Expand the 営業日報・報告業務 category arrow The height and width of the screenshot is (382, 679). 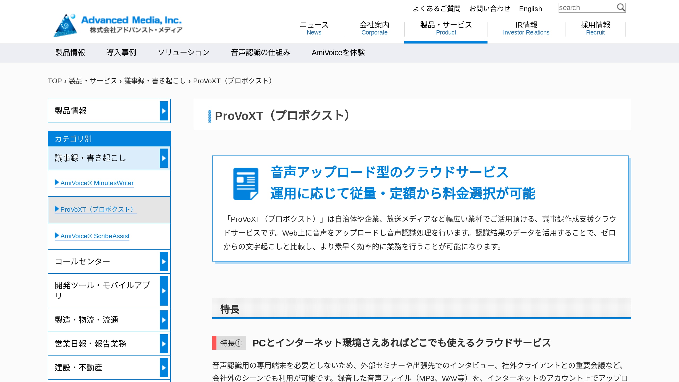click(x=164, y=344)
